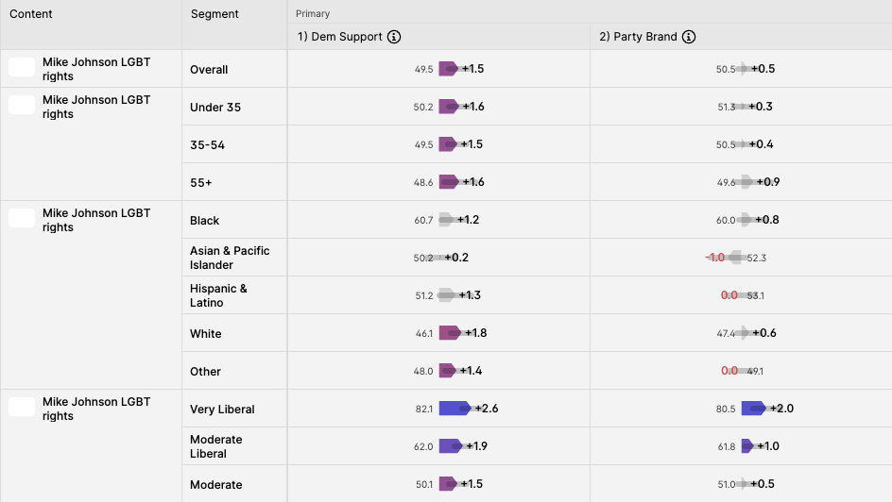Click the info icon beside Party Brand
This screenshot has width=892, height=502.
tap(688, 37)
